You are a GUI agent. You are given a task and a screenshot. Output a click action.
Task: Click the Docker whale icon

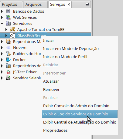tap(8, 60)
